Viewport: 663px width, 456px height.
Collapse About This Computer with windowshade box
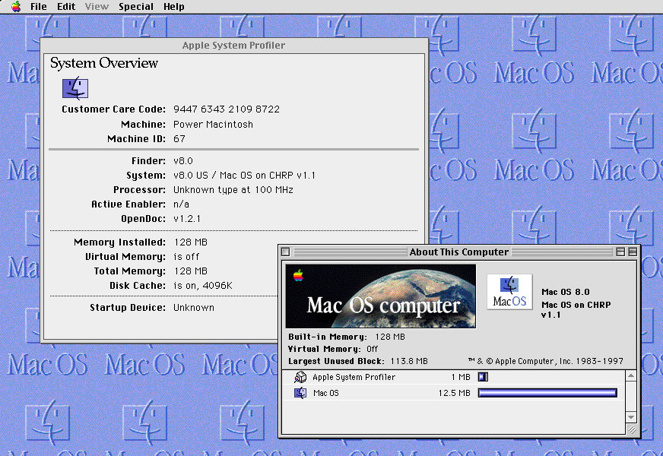pos(633,252)
